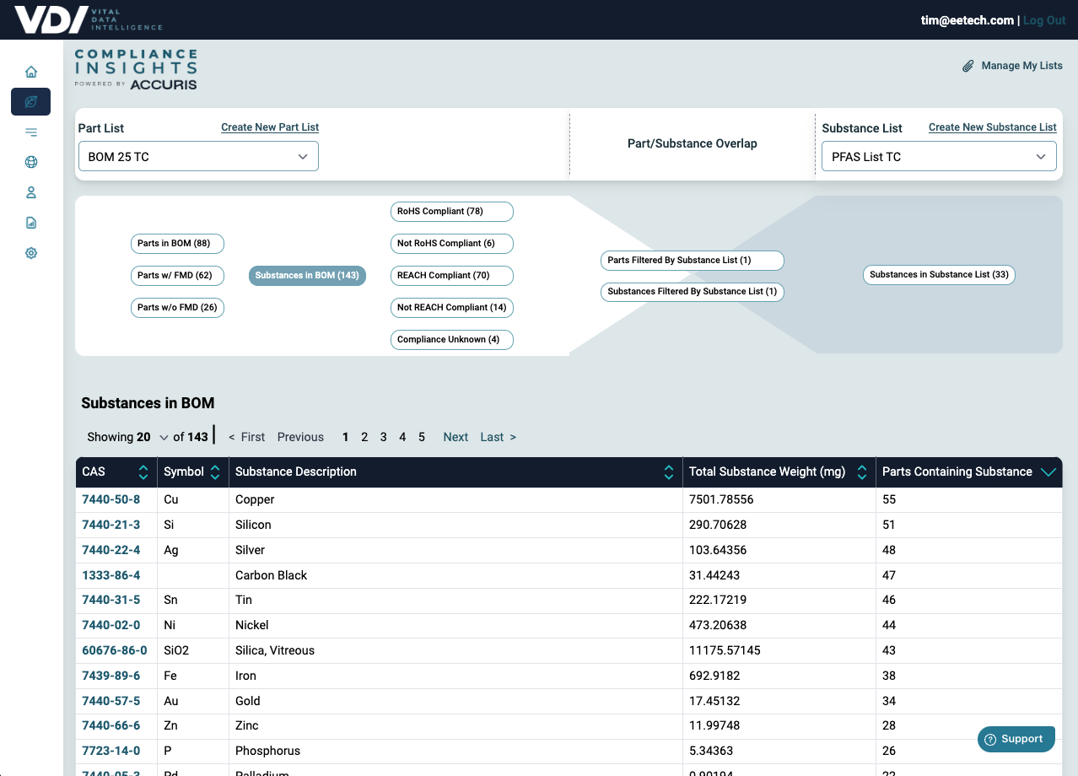Jump to the Last page

(x=498, y=437)
